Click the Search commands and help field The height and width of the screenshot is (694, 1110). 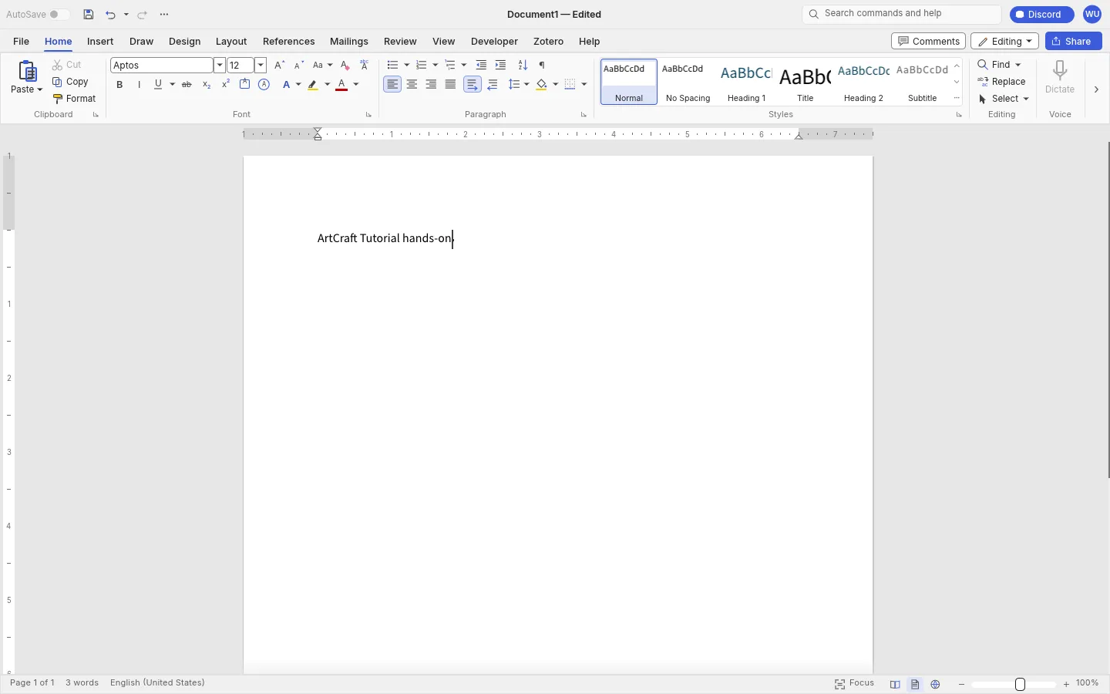tap(902, 14)
